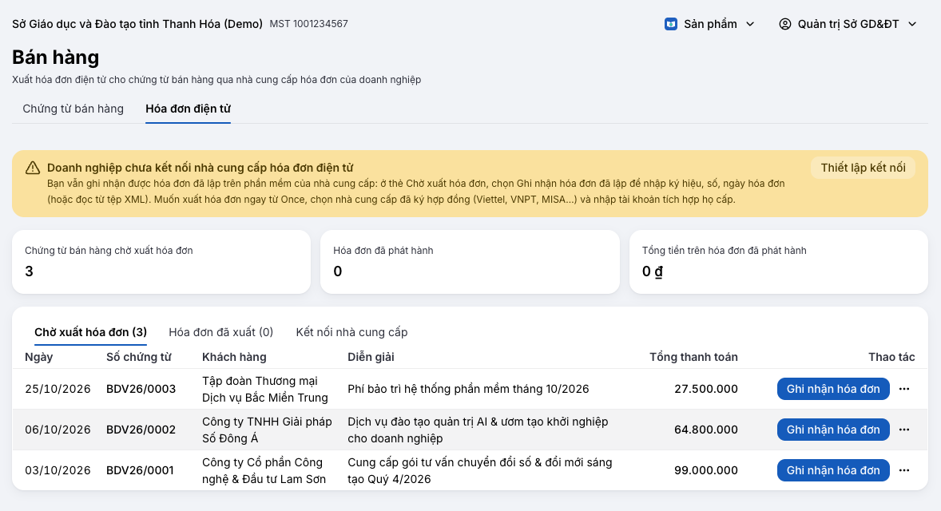Click Ghi nhận hóa đơn for BDV26/0001
The image size is (941, 511).
(x=833, y=470)
